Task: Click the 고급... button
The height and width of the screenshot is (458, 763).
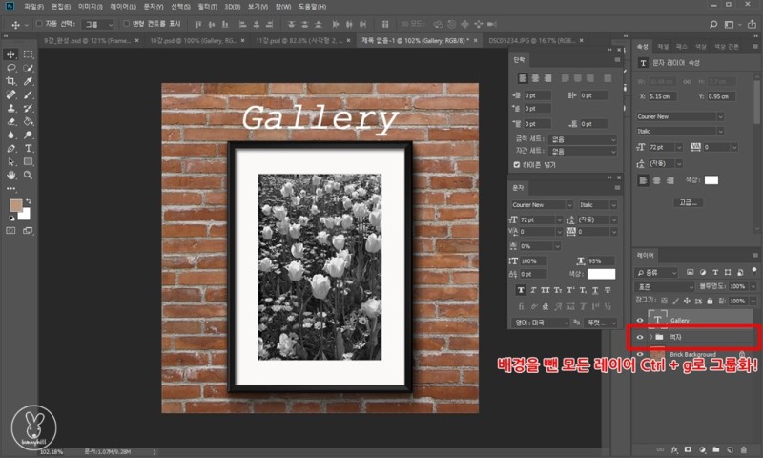Action: 688,202
